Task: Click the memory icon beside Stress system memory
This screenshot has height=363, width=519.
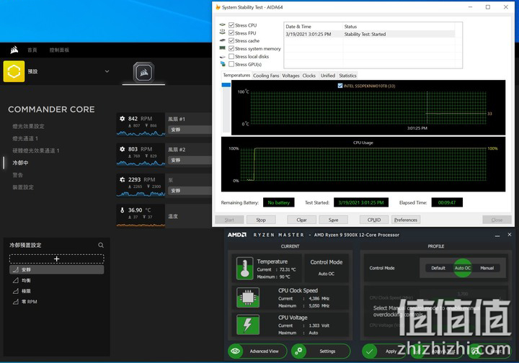Action: [223, 48]
